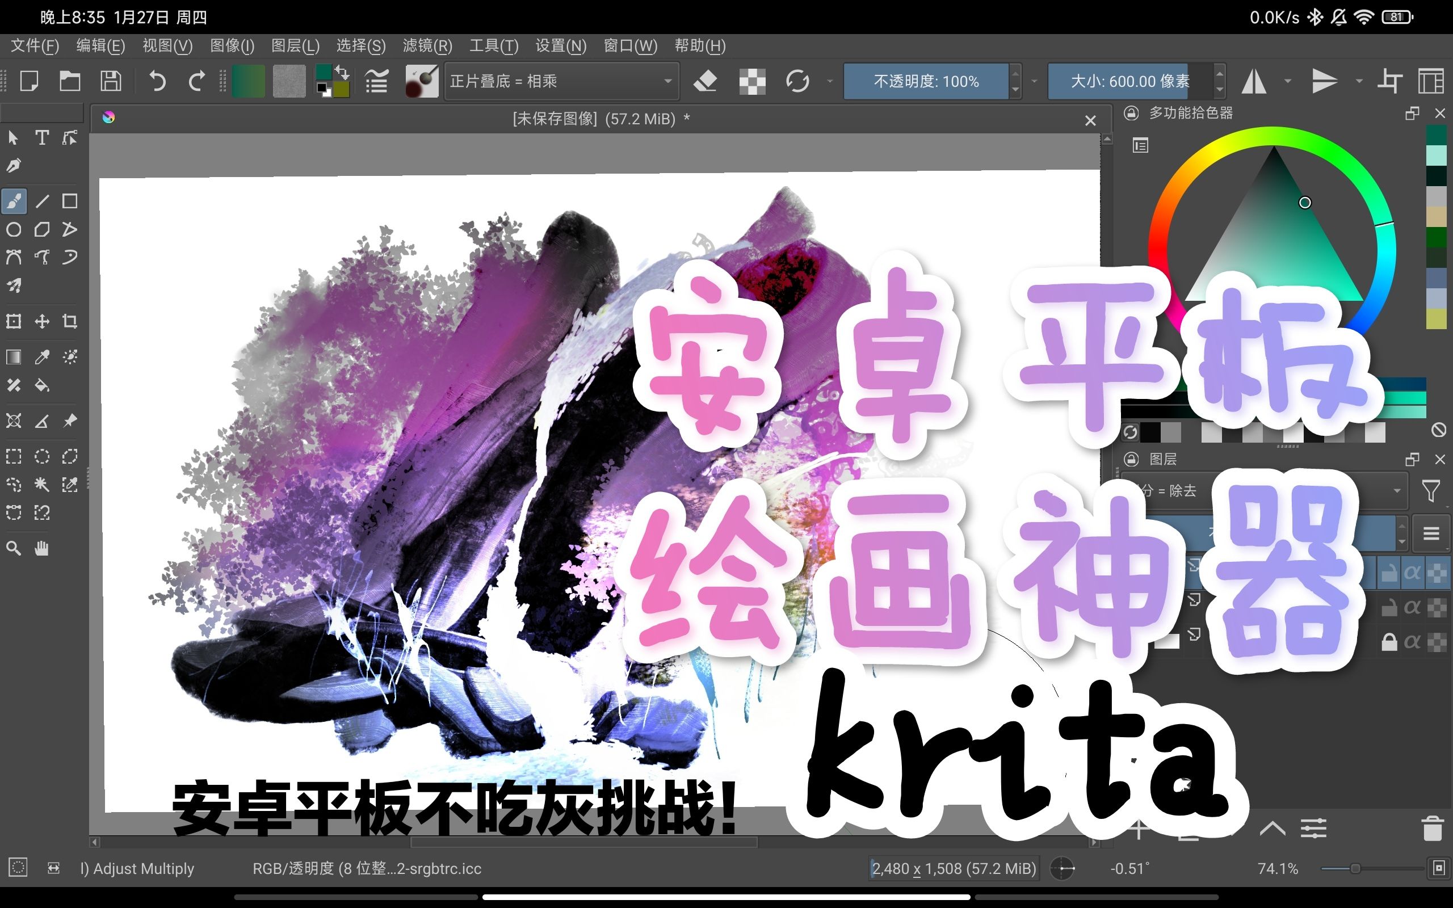Select the Polygon tool
Image resolution: width=1453 pixels, height=908 pixels.
click(x=41, y=229)
